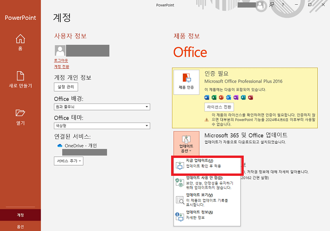This screenshot has height=231, width=330.
Task: Click the feedback icon in title bar
Action: coord(272,5)
